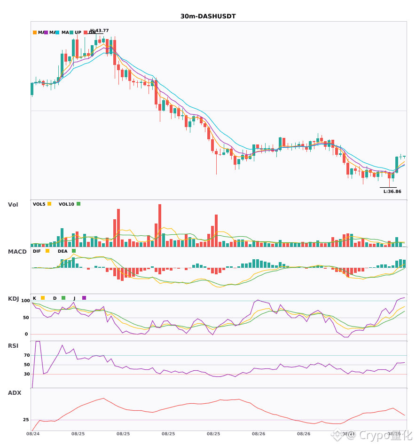The width and height of the screenshot is (416, 447).
Task: Click the red DN legend swatch
Action: pos(86,32)
